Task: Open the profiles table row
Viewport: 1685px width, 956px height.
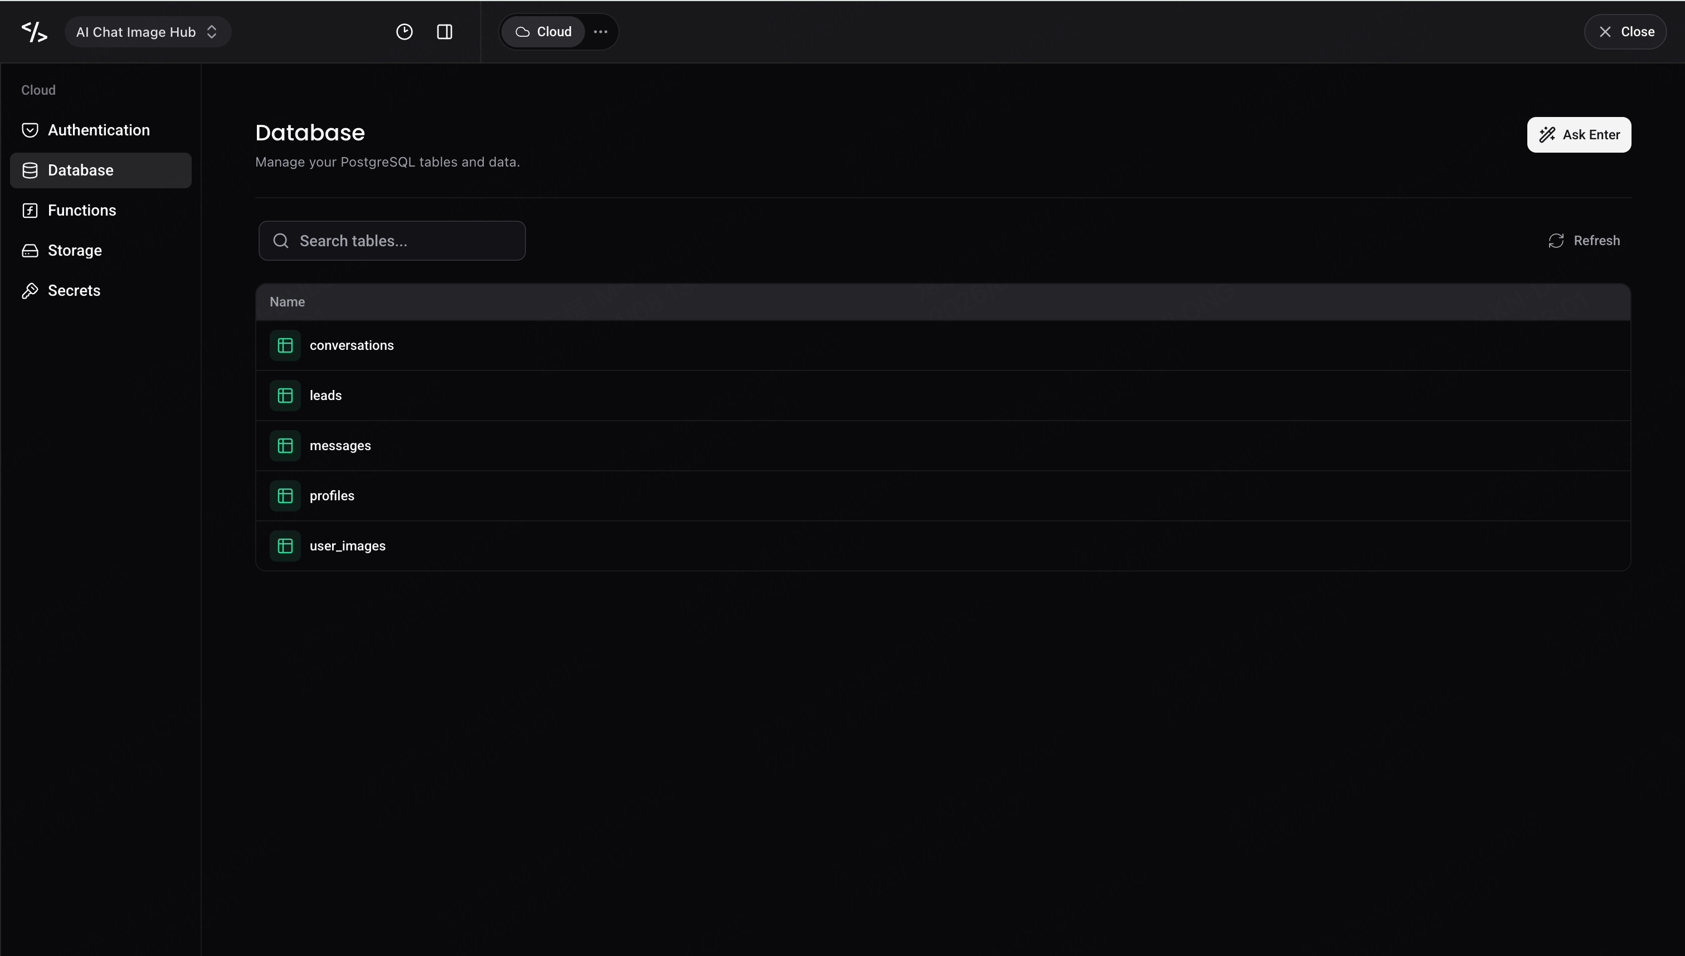Action: (x=943, y=496)
